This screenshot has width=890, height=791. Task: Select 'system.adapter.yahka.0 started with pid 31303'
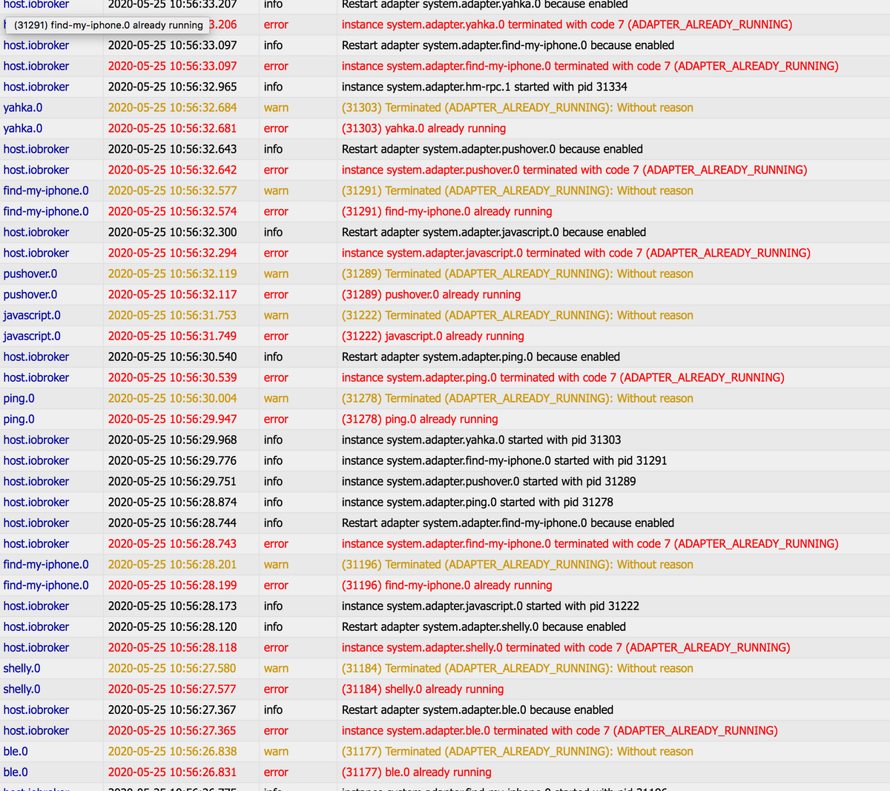481,440
